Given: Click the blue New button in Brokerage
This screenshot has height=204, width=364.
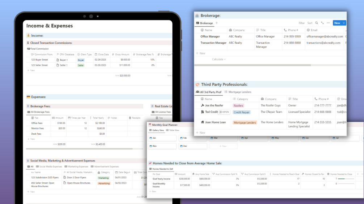Looking at the screenshot, I should tap(337, 23).
